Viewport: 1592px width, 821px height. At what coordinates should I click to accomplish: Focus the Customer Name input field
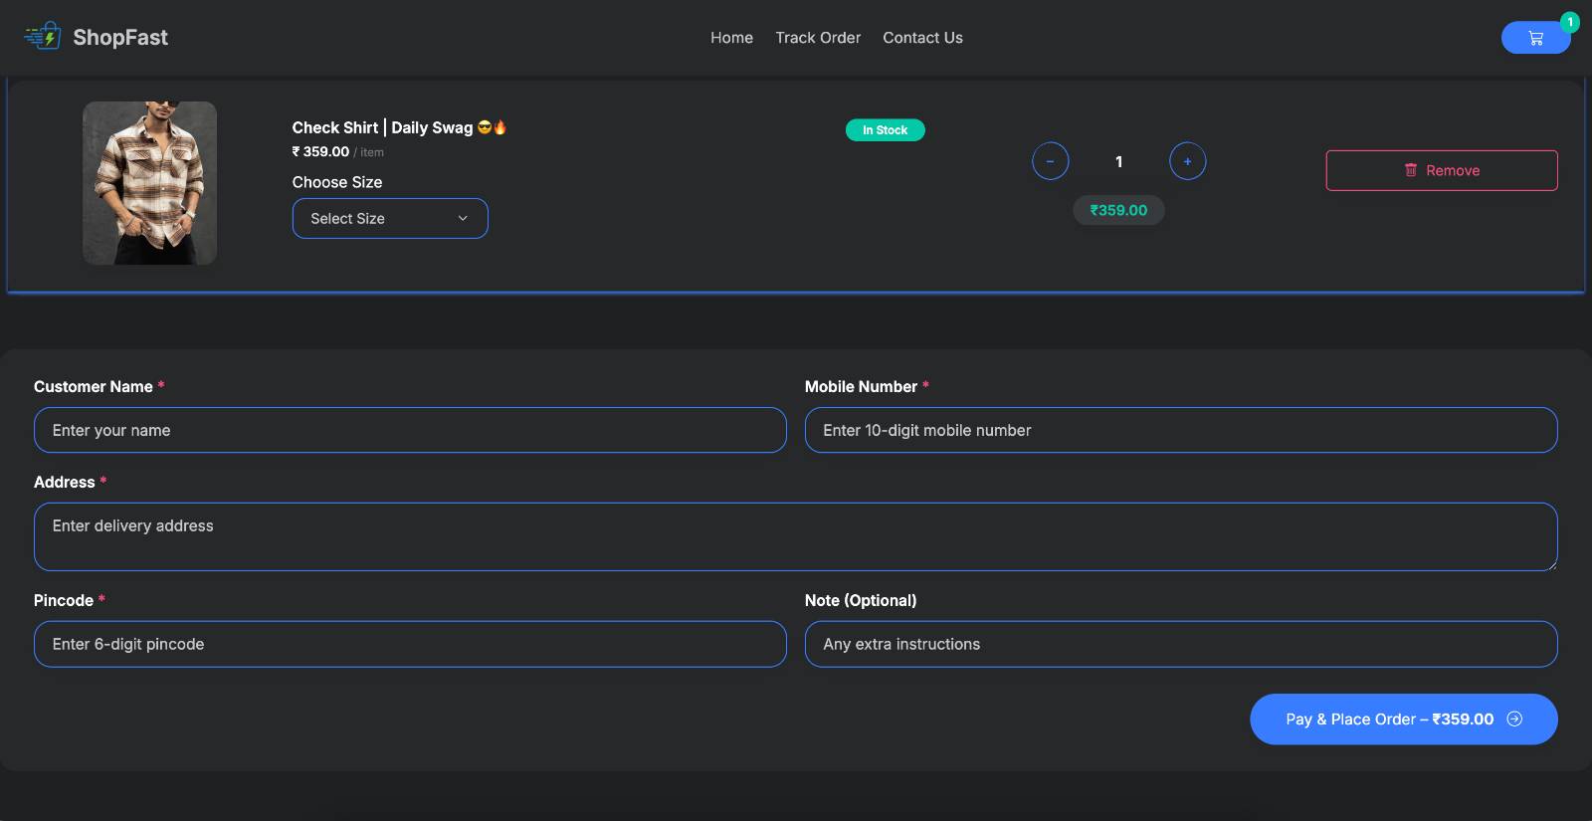point(410,430)
